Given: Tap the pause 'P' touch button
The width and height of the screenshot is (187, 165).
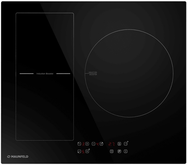Looking at the screenshot, I should (x=119, y=151).
